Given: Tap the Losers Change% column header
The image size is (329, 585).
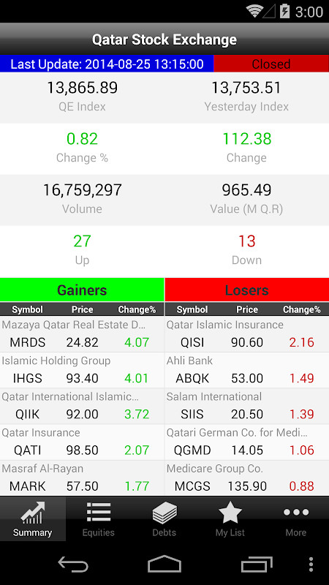Looking at the screenshot, I should [302, 309].
